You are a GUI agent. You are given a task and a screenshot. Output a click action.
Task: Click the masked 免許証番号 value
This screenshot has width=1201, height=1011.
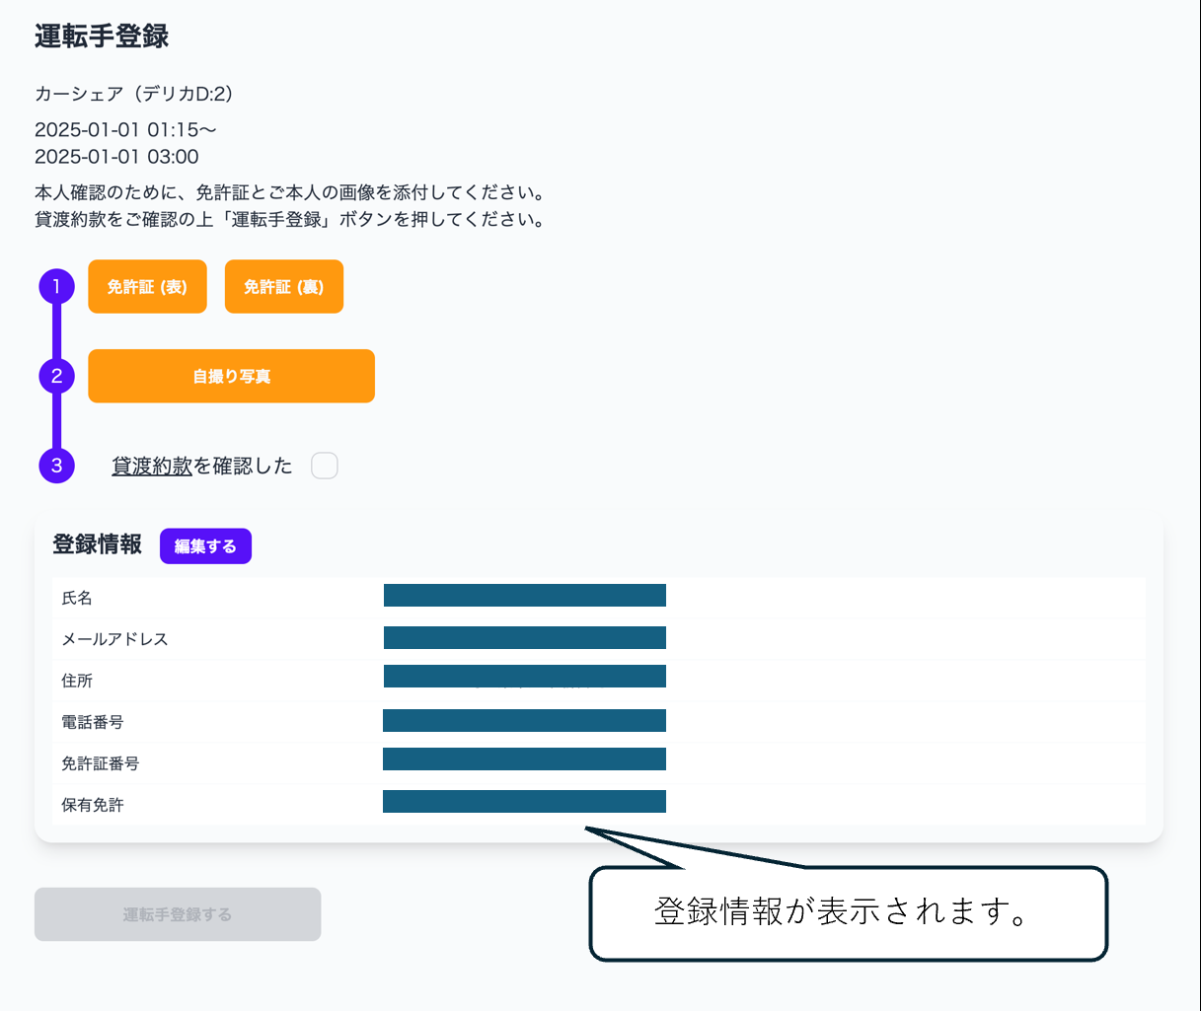524,759
